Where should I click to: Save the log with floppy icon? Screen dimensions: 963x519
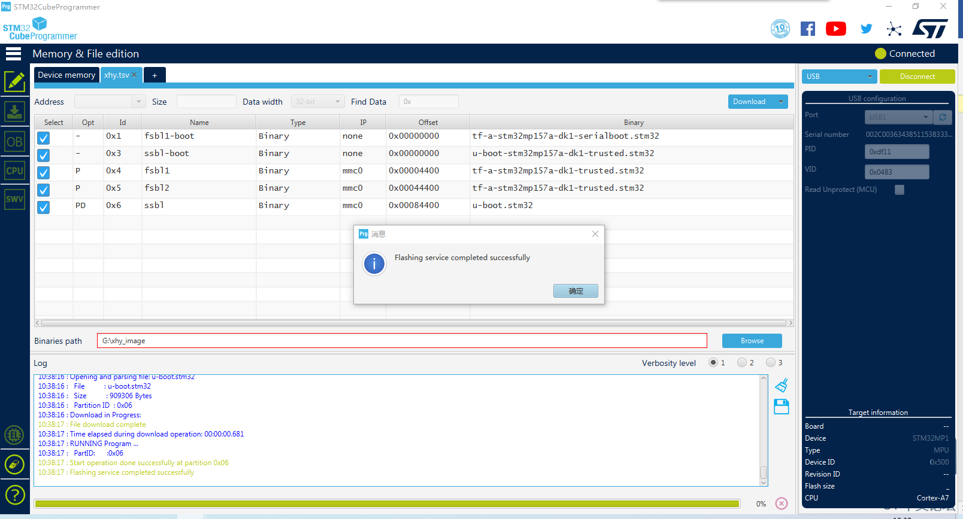point(782,407)
